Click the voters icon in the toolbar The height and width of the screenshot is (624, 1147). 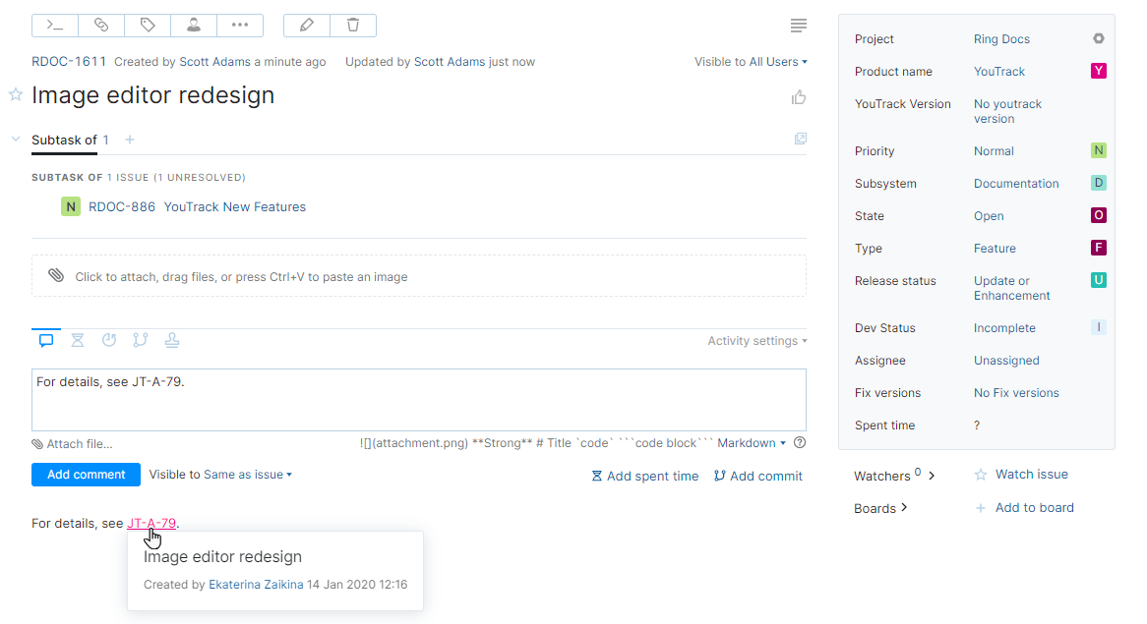pos(193,25)
